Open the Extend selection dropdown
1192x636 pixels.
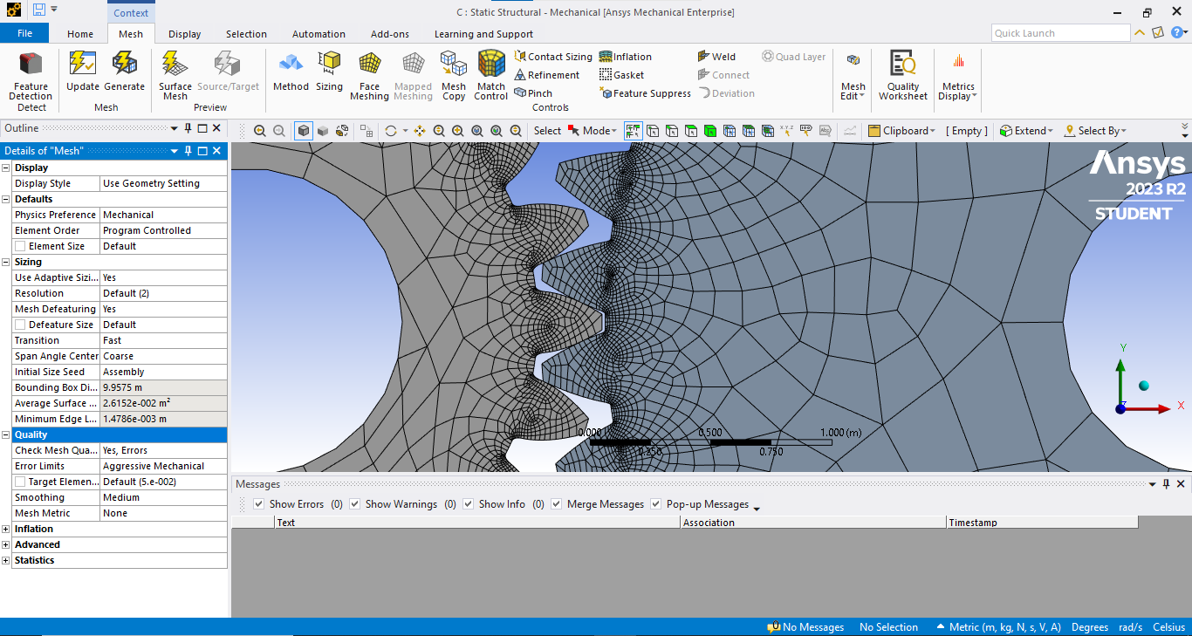(x=1026, y=131)
